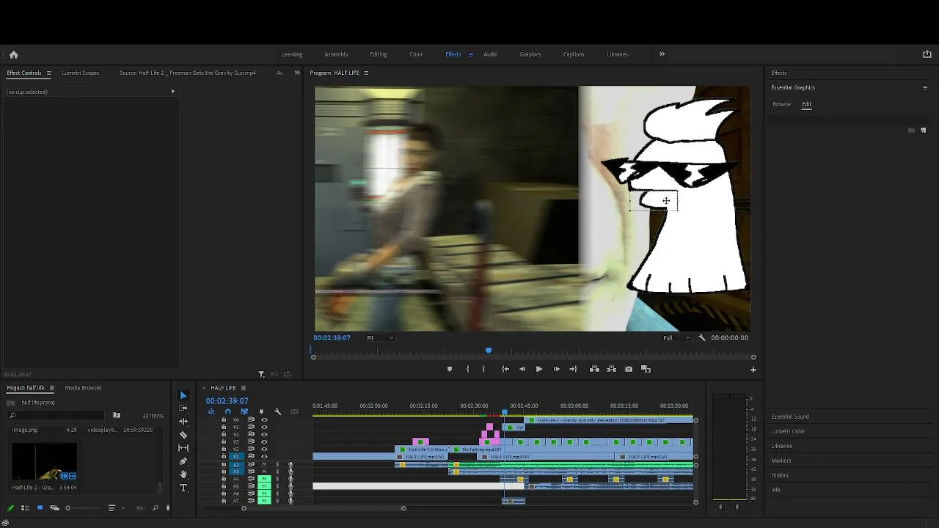Open the Lumetri Scopes tab
The image size is (939, 528).
(x=81, y=73)
